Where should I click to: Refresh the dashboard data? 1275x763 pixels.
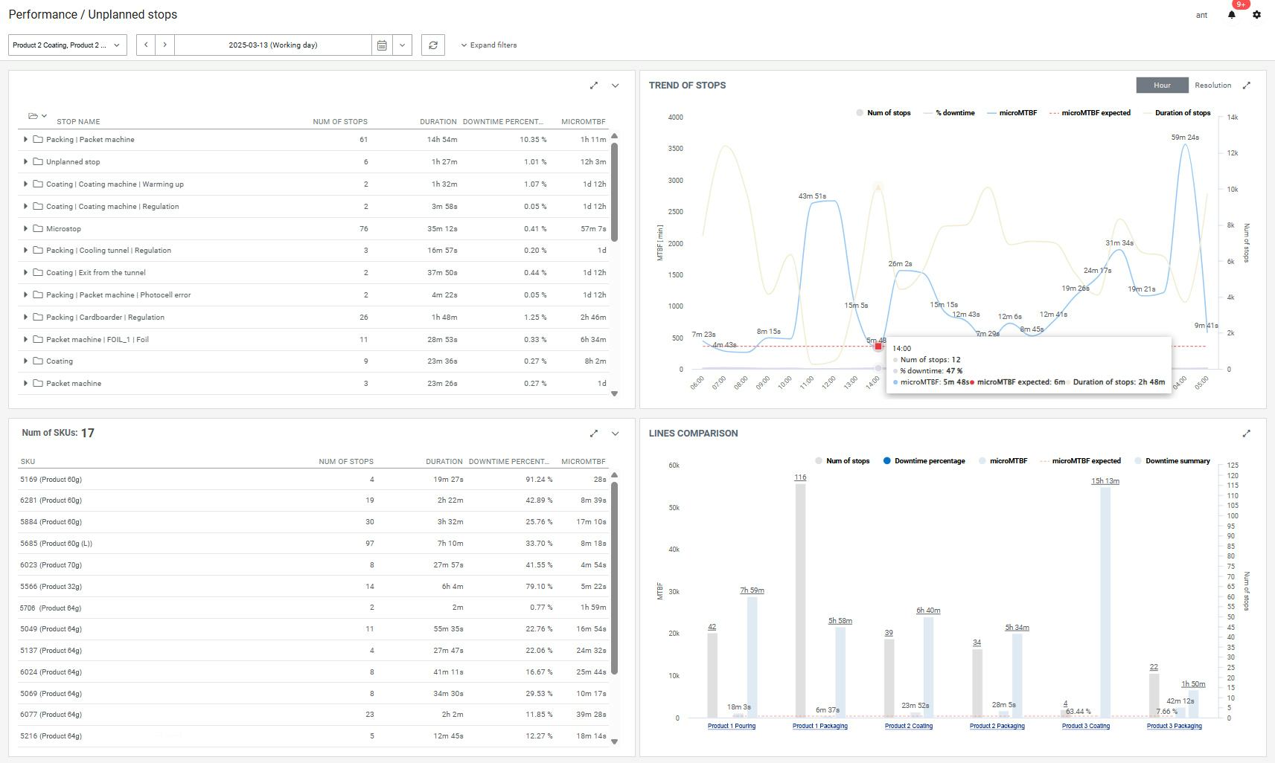(x=433, y=45)
